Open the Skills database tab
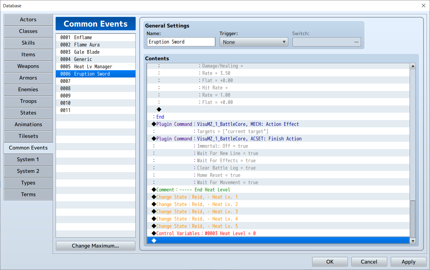The width and height of the screenshot is (430, 270). (28, 43)
